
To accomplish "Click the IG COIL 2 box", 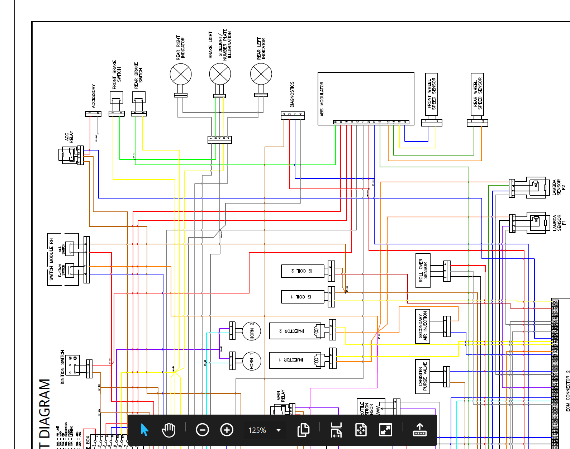I will pyautogui.click(x=303, y=271).
